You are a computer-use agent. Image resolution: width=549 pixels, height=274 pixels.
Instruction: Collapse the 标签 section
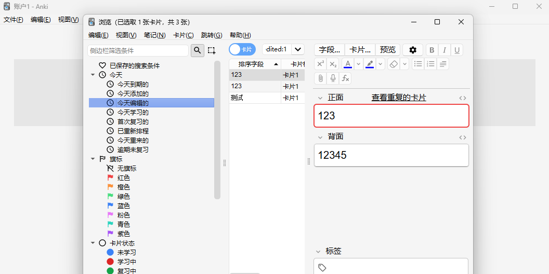pyautogui.click(x=318, y=251)
